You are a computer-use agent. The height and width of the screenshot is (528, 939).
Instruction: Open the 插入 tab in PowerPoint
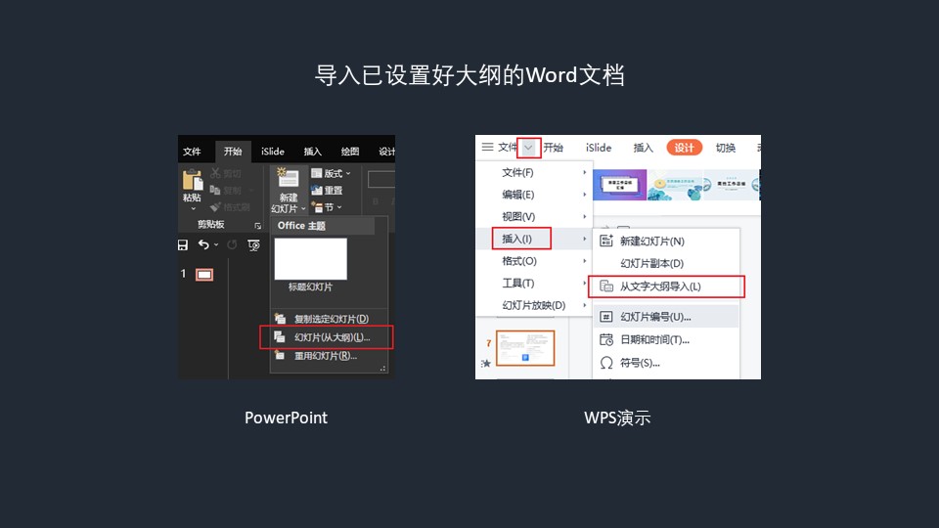click(312, 152)
